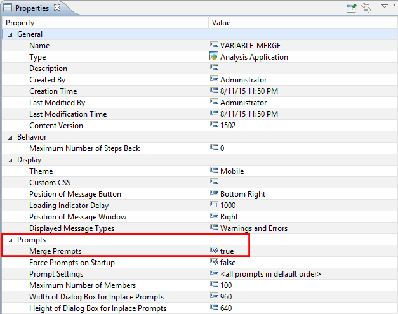Click the Loading Indicator Delay numeric icon
398x314 pixels.
point(214,206)
